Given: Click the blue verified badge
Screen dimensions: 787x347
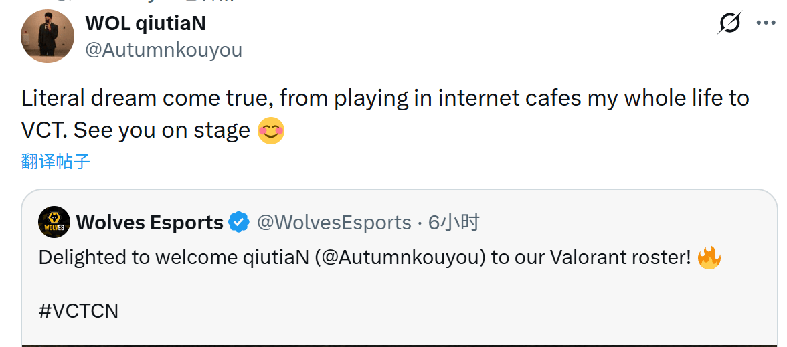Looking at the screenshot, I should [239, 222].
